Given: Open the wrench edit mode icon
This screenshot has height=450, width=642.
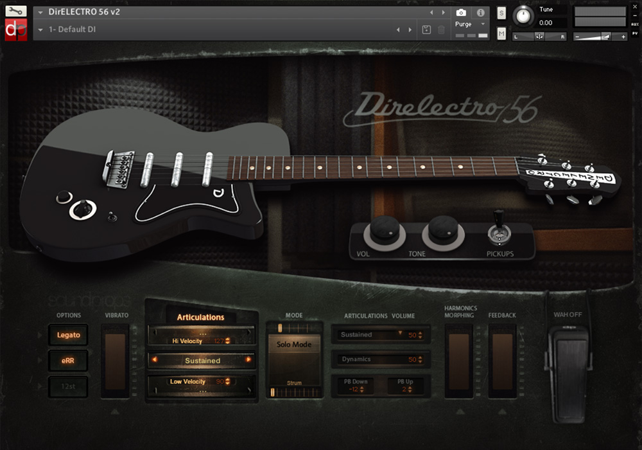Looking at the screenshot, I should [15, 11].
